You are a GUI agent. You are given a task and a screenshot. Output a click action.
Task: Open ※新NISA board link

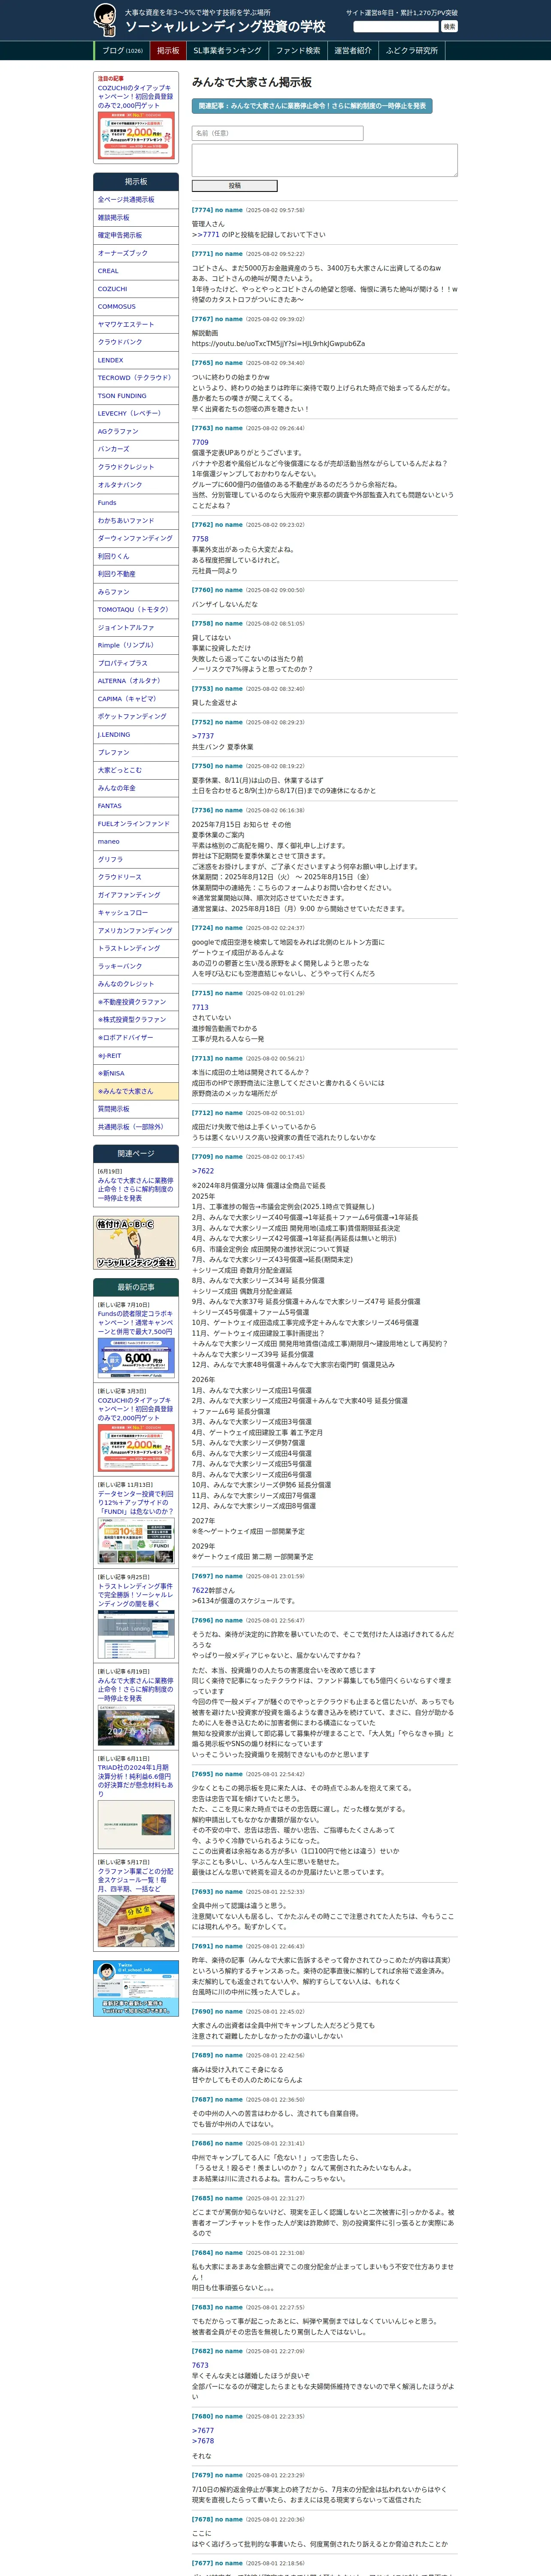(x=136, y=1073)
